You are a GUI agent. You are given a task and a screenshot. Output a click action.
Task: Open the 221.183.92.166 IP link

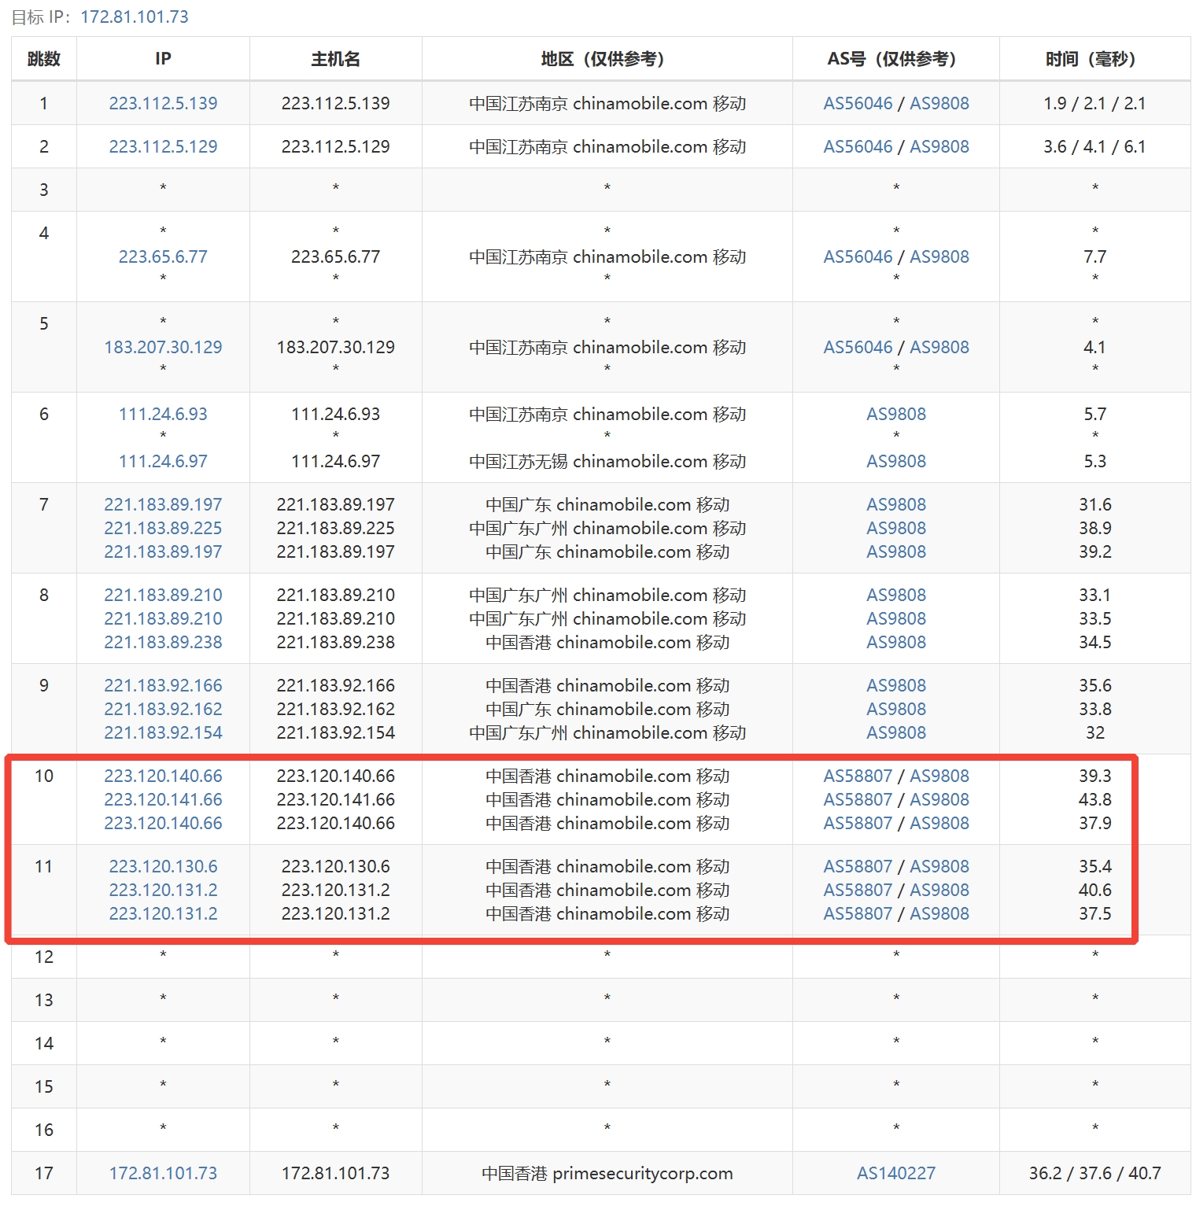pyautogui.click(x=163, y=685)
